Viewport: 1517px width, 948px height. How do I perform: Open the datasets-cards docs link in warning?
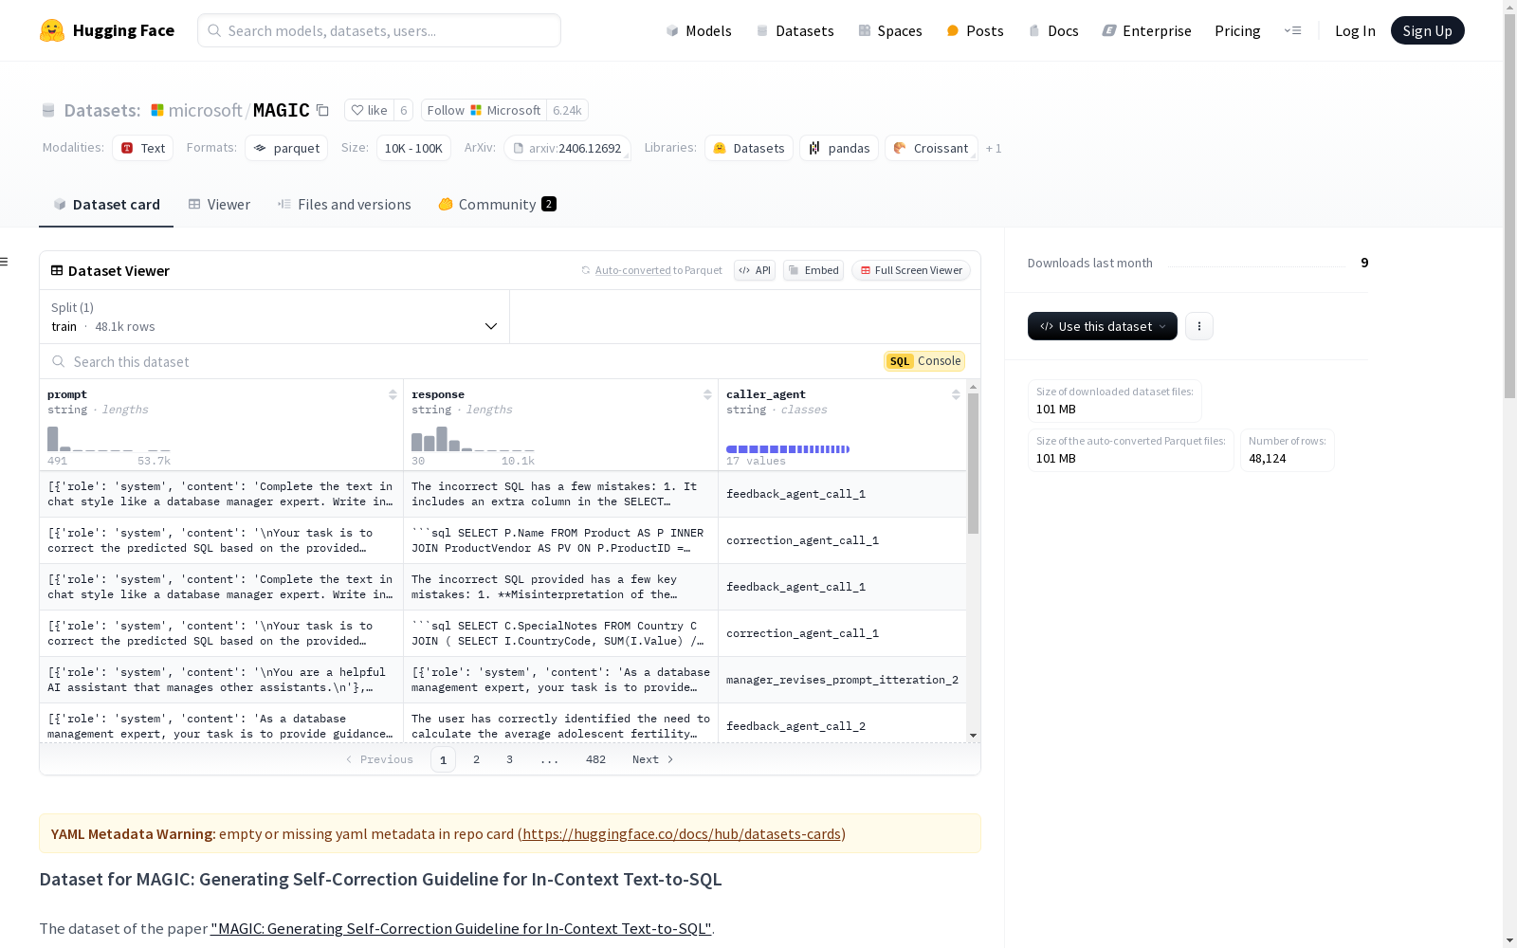(x=682, y=834)
